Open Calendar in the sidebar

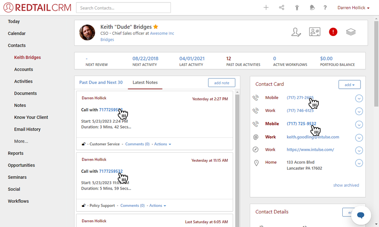17,33
